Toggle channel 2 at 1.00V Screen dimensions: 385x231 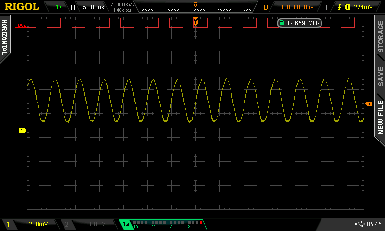[x=88, y=224]
